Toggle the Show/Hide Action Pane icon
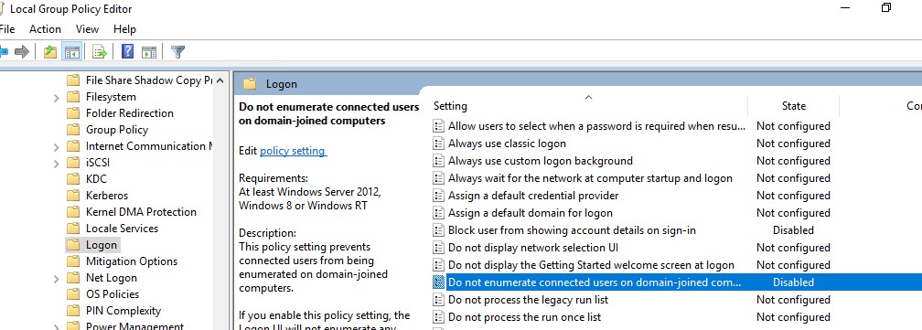Viewport: 922px width, 330px height. click(x=149, y=52)
